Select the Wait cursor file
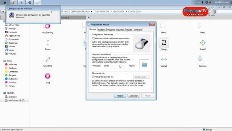 [47, 78]
